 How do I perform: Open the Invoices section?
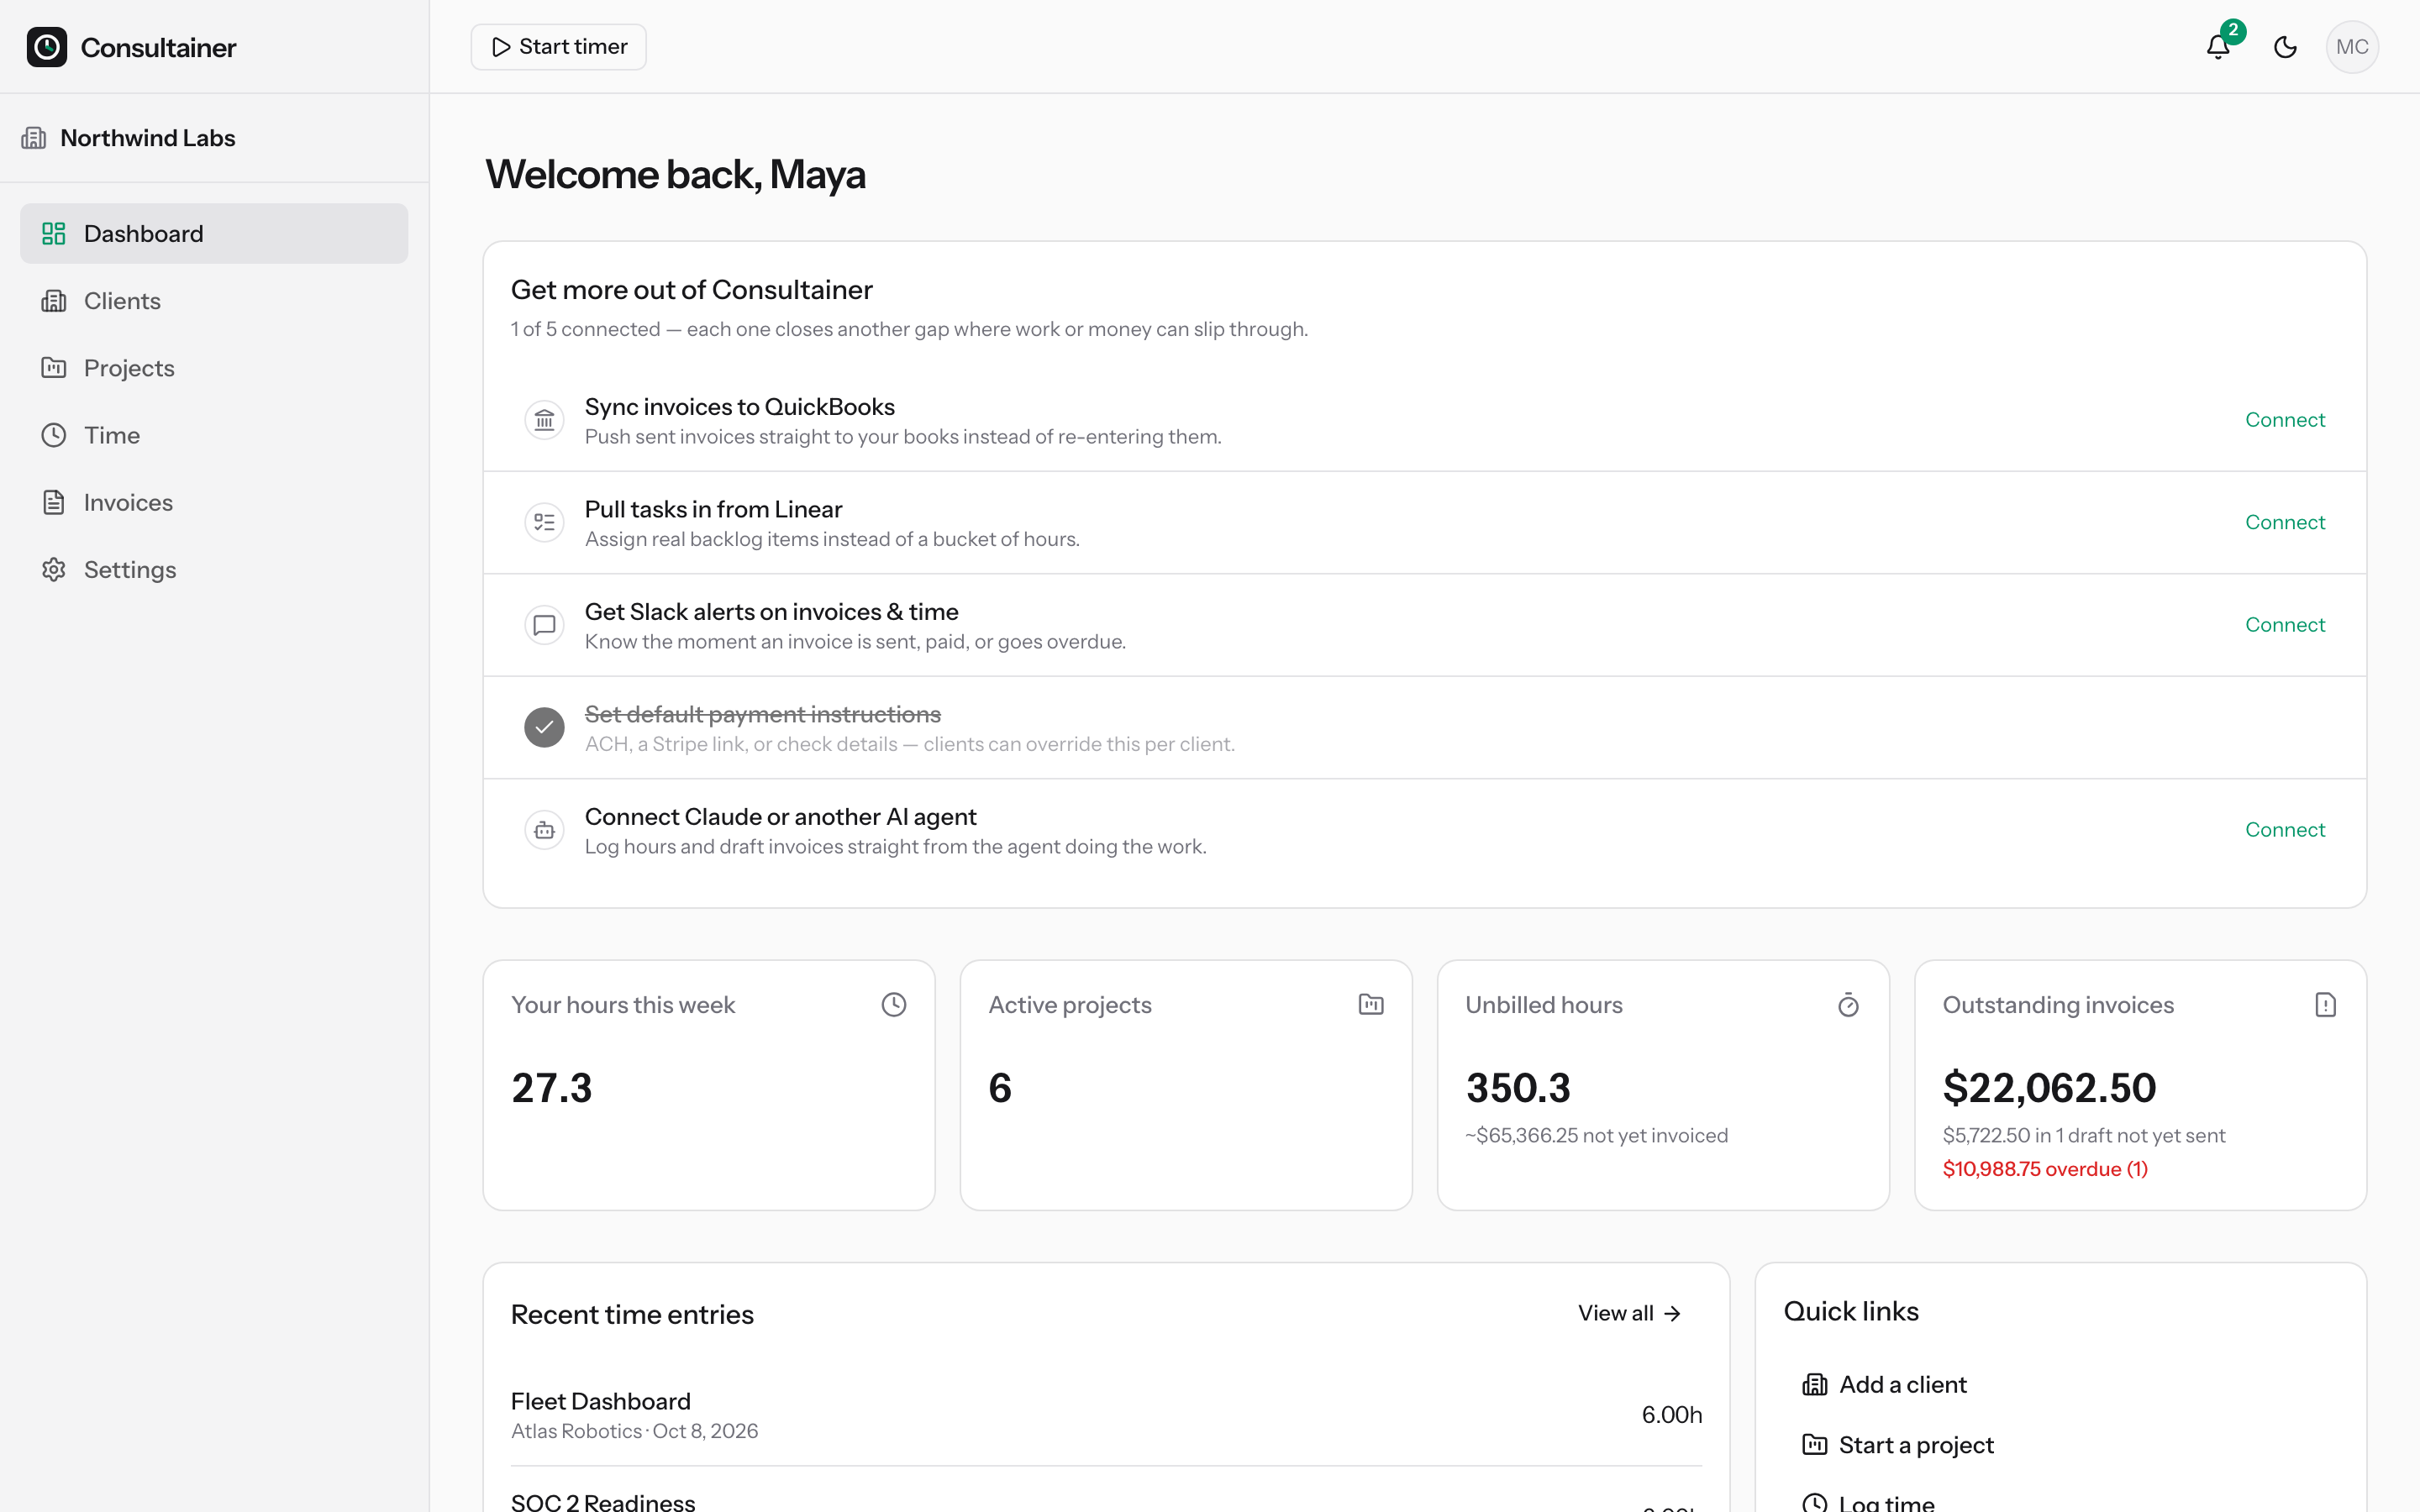click(x=214, y=502)
